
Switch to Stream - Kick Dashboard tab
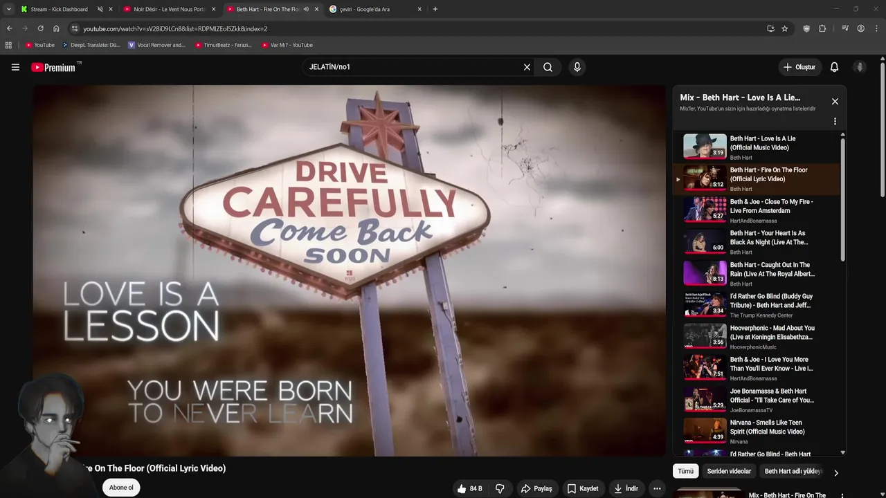(60, 9)
